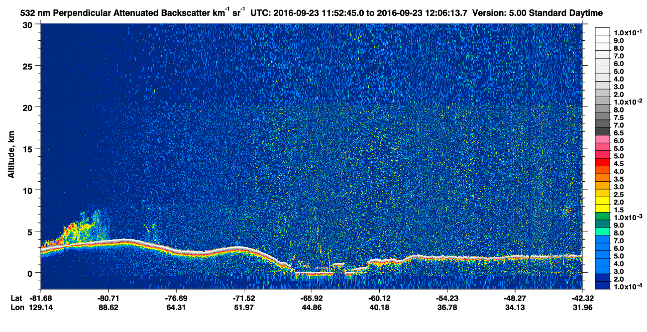Select longitude value 51.97
The height and width of the screenshot is (332, 647).
[x=244, y=307]
